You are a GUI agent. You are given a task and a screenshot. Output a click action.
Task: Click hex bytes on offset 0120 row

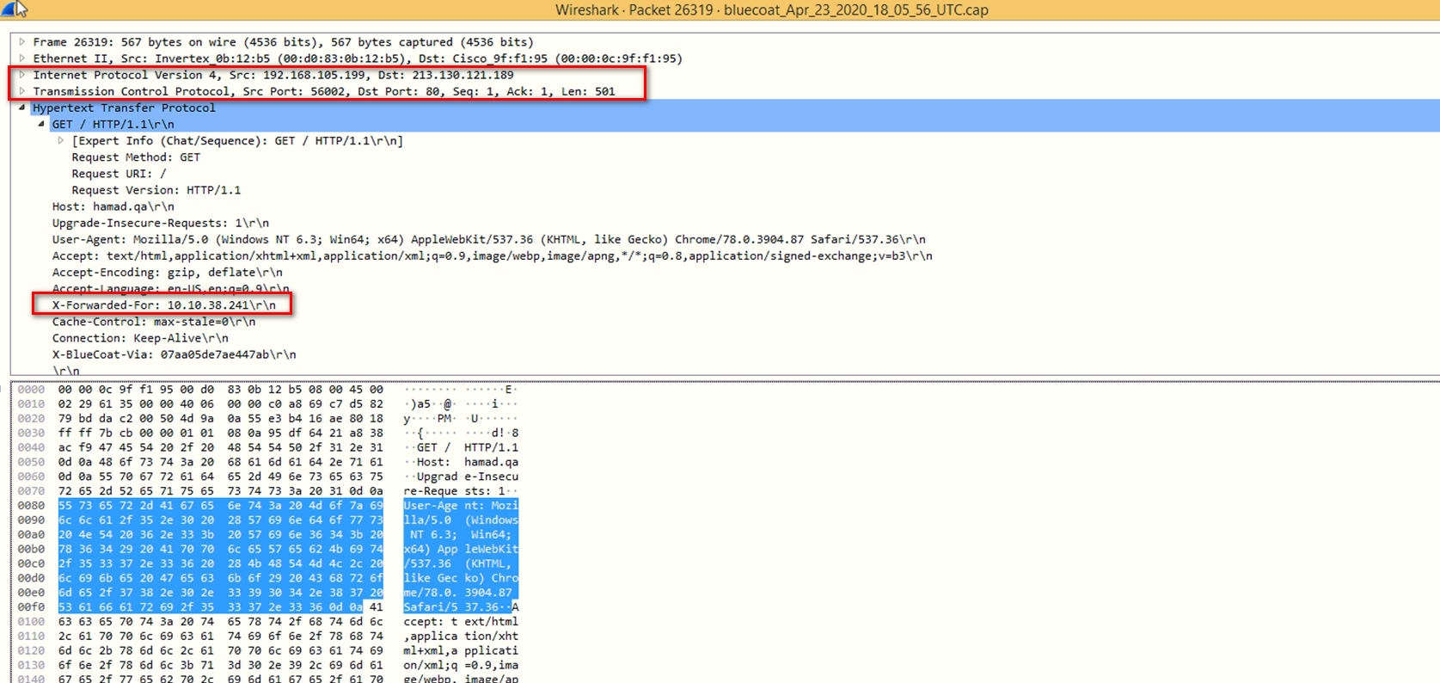tap(220, 650)
